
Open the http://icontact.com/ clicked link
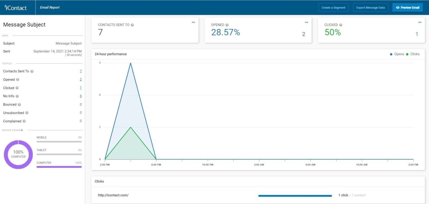coord(113,195)
